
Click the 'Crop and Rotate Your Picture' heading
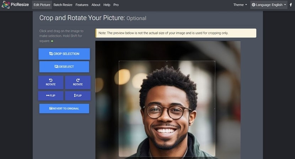coord(82,18)
